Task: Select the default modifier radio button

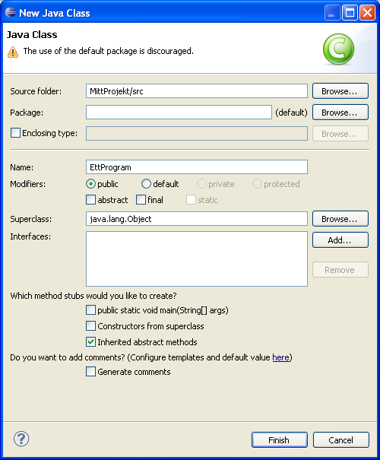Action: tap(146, 184)
